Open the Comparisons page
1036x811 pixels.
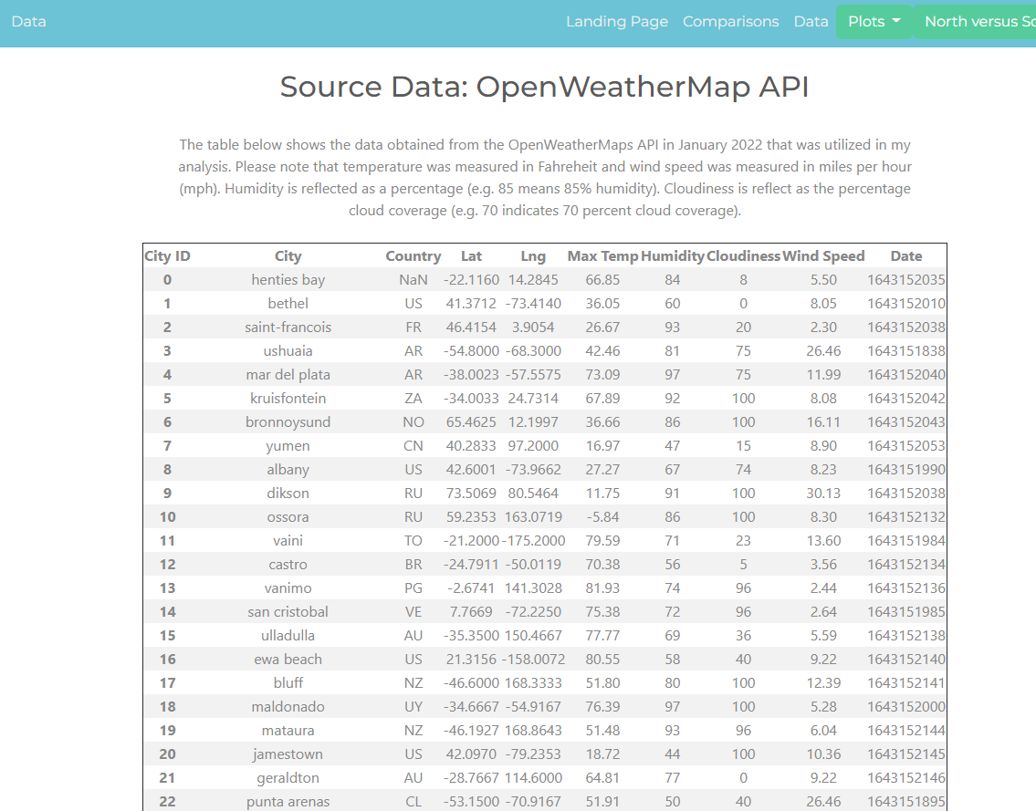coord(730,21)
